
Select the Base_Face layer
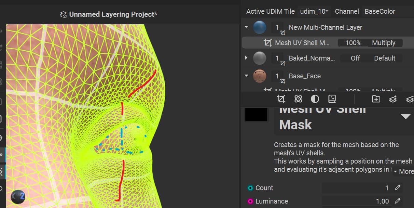tap(305, 76)
